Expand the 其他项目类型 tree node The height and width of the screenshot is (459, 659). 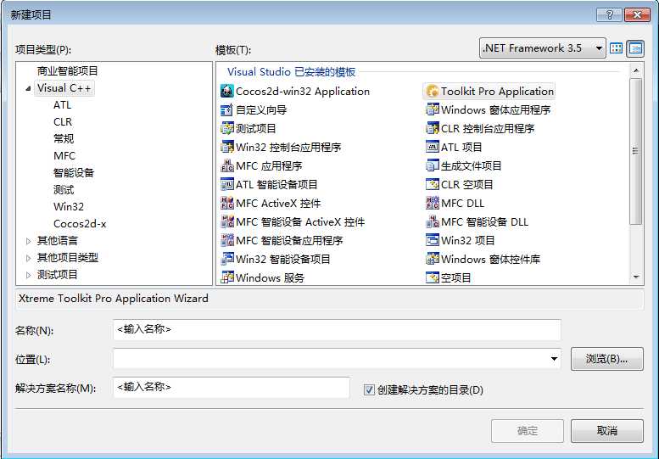pyautogui.click(x=28, y=258)
